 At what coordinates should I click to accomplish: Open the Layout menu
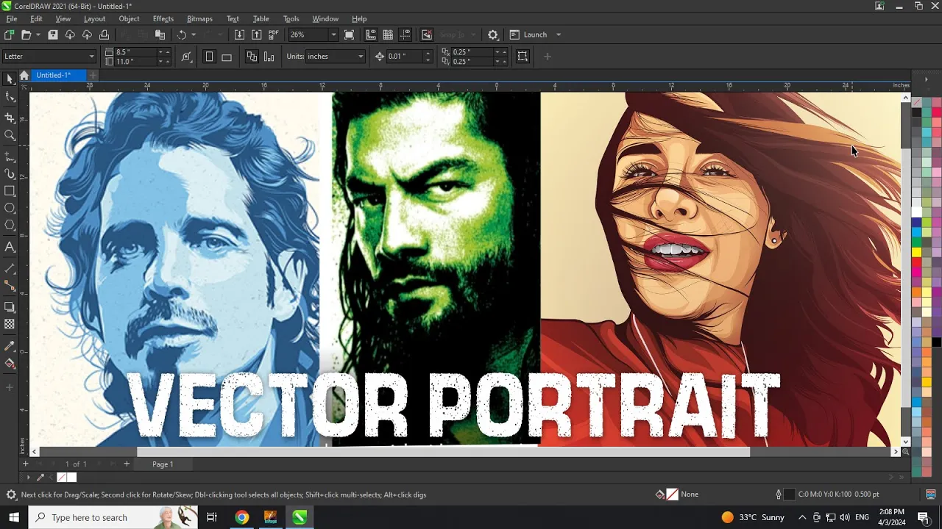tap(94, 18)
